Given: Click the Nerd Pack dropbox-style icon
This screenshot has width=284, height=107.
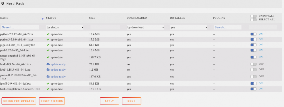Looking at the screenshot, I should point(3,4).
